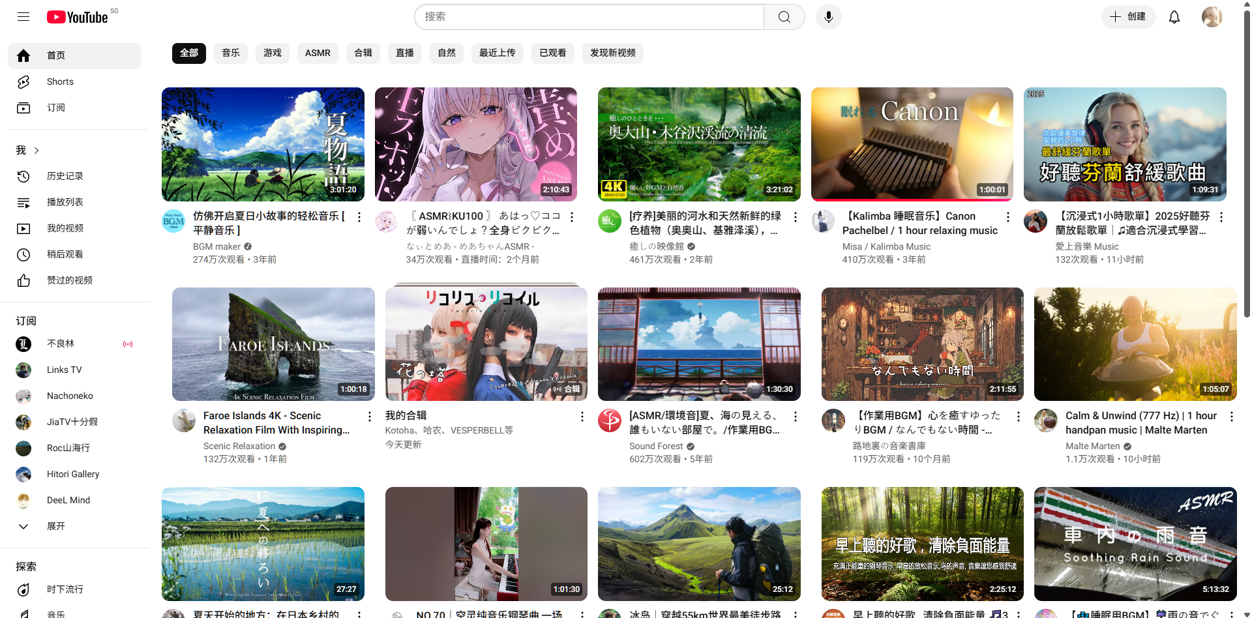The width and height of the screenshot is (1252, 618).
Task: Open the Links TV subscription channel
Action: pyautogui.click(x=64, y=370)
